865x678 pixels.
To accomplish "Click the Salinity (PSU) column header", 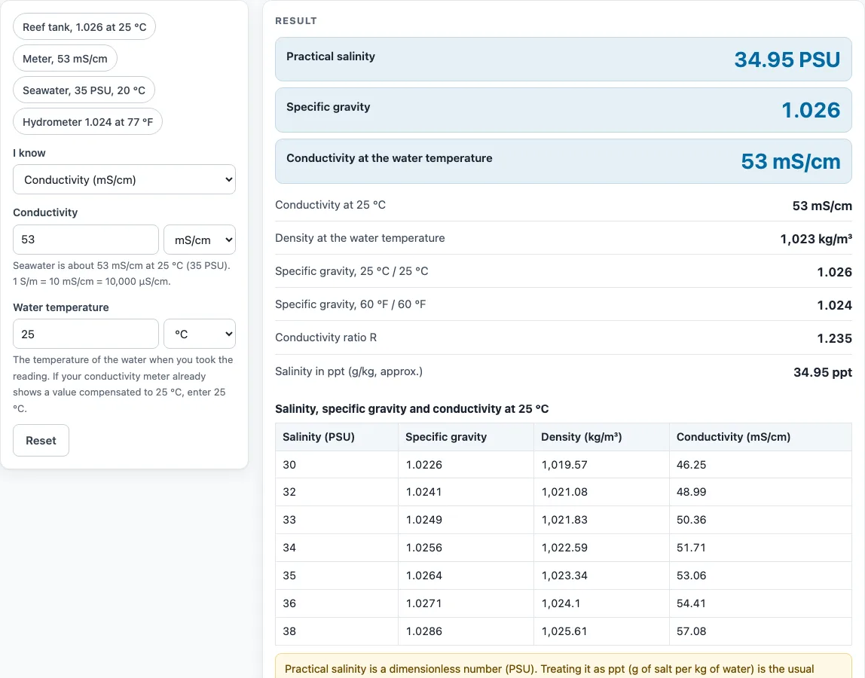I will pos(337,437).
